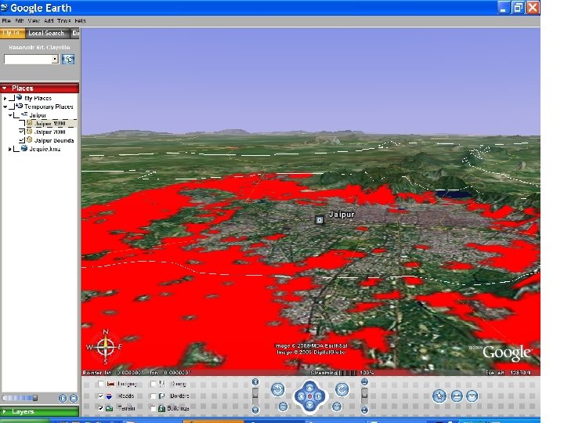The image size is (564, 423).
Task: Enable the Buildings checkbox
Action: pos(154,408)
